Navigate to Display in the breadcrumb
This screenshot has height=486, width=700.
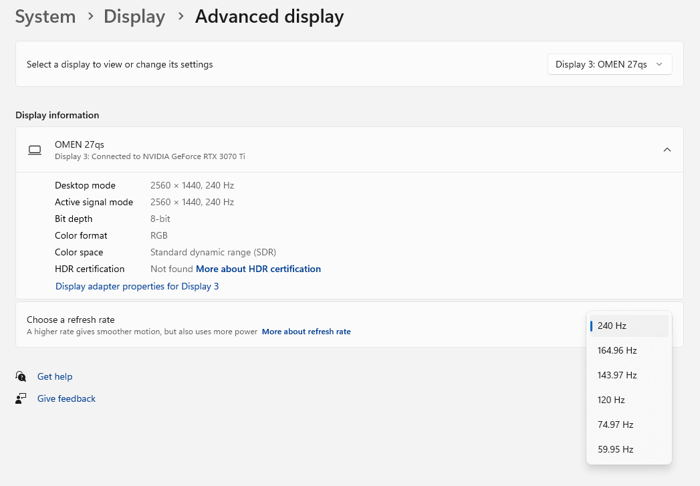coord(134,17)
